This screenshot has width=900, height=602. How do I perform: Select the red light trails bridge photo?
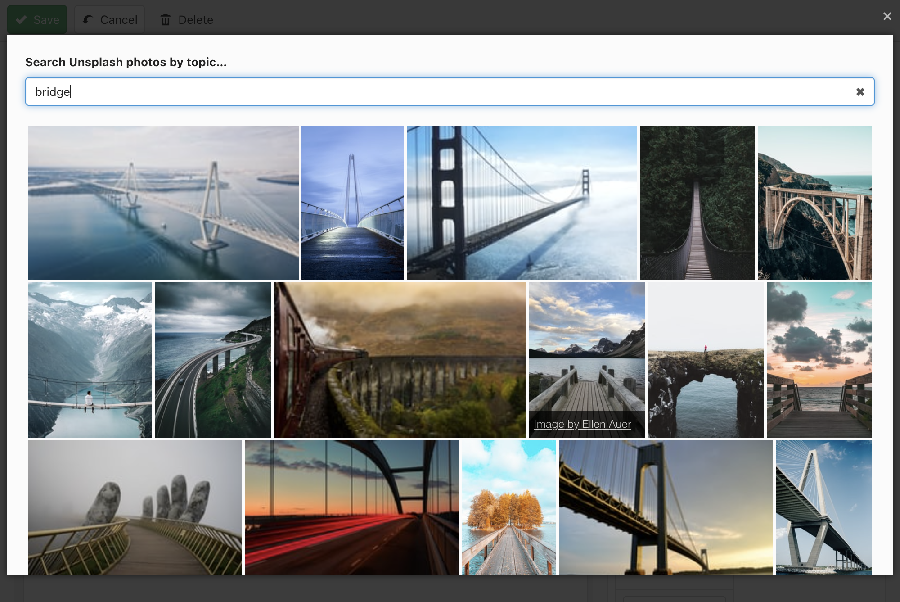(x=351, y=507)
